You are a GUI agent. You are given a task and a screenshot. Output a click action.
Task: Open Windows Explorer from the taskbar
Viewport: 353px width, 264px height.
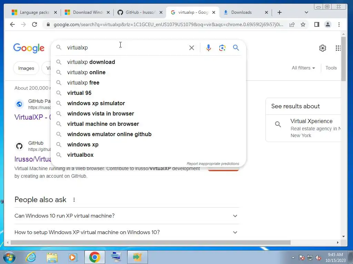pos(52,257)
